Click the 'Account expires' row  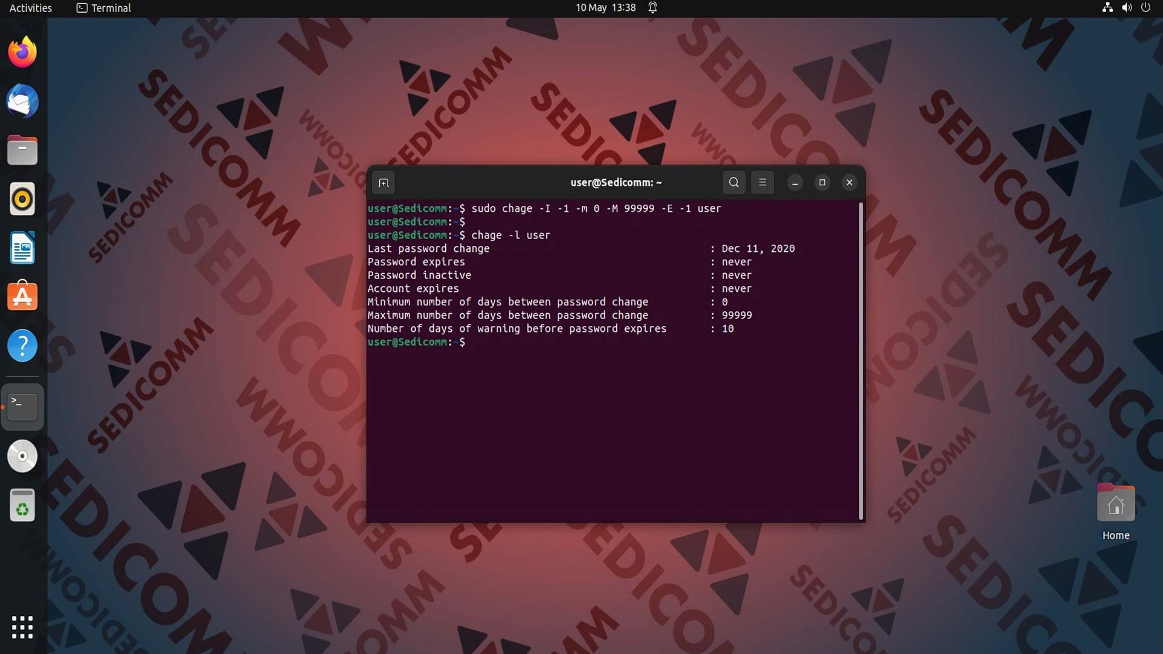[560, 288]
